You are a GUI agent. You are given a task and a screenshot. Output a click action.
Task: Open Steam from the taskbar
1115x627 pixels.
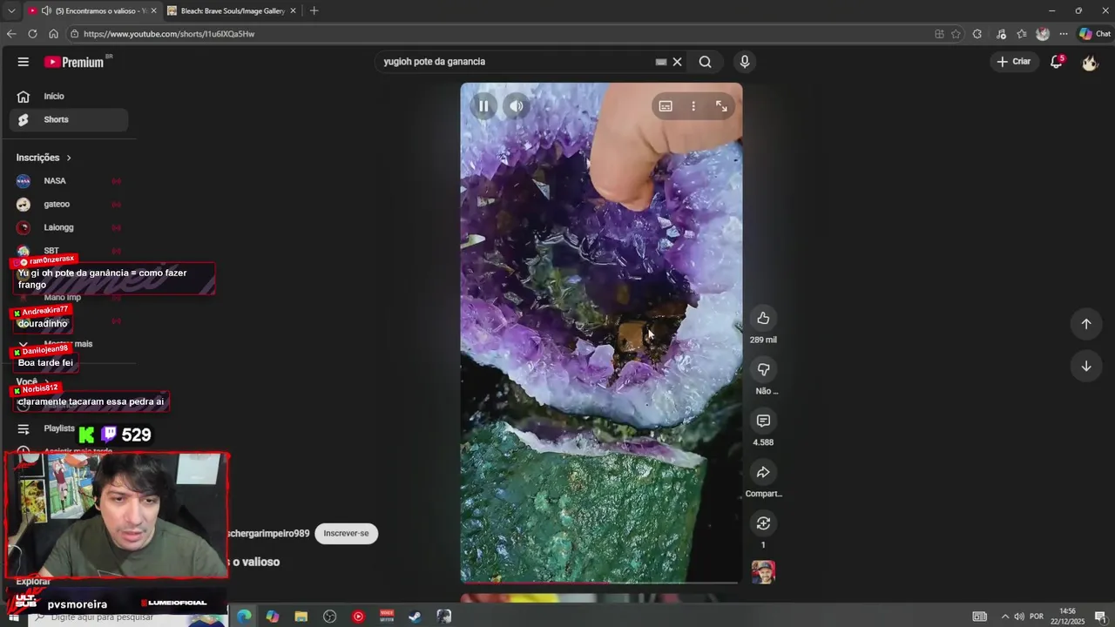click(415, 617)
